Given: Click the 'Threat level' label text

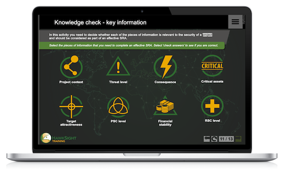Looking at the screenshot, I should tap(118, 82).
